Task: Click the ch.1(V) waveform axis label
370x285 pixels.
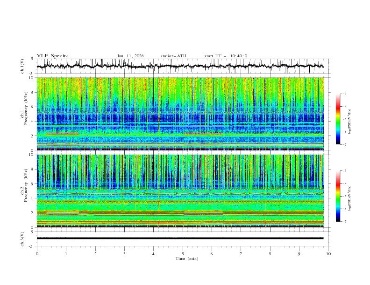Action: pyautogui.click(x=22, y=66)
